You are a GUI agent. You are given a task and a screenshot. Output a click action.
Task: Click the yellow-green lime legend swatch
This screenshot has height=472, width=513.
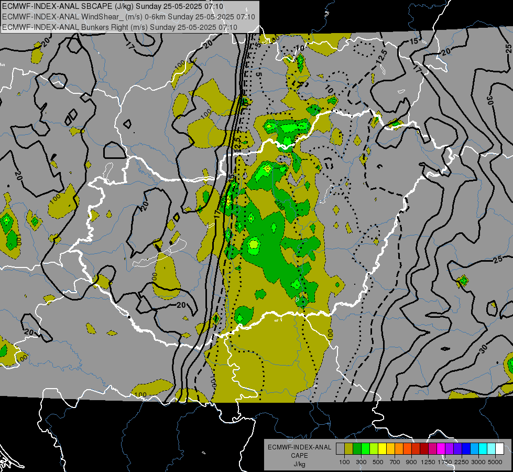coord(374,449)
